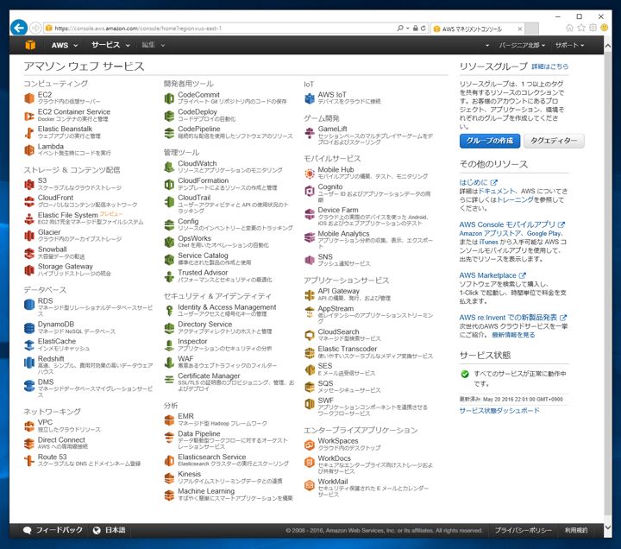This screenshot has height=549, width=621.
Task: Select the GameLift icon
Action: click(310, 132)
